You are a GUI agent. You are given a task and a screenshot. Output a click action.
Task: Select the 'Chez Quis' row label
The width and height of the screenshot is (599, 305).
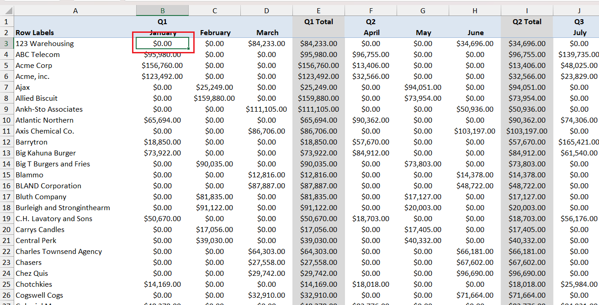(32, 274)
